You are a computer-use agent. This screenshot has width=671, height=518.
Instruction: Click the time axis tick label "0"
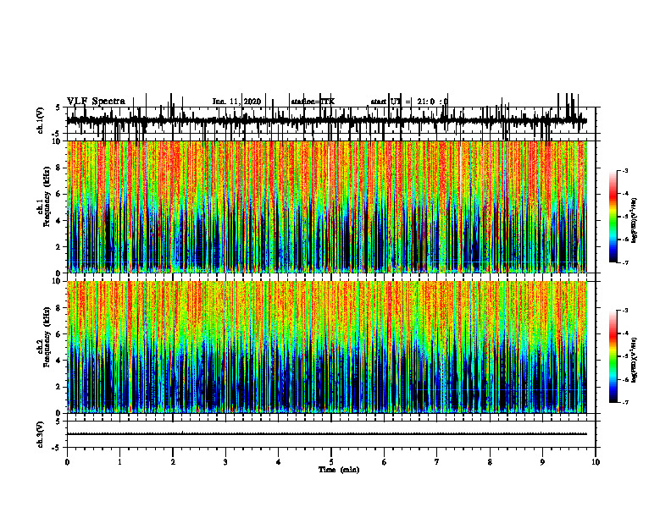(x=67, y=462)
